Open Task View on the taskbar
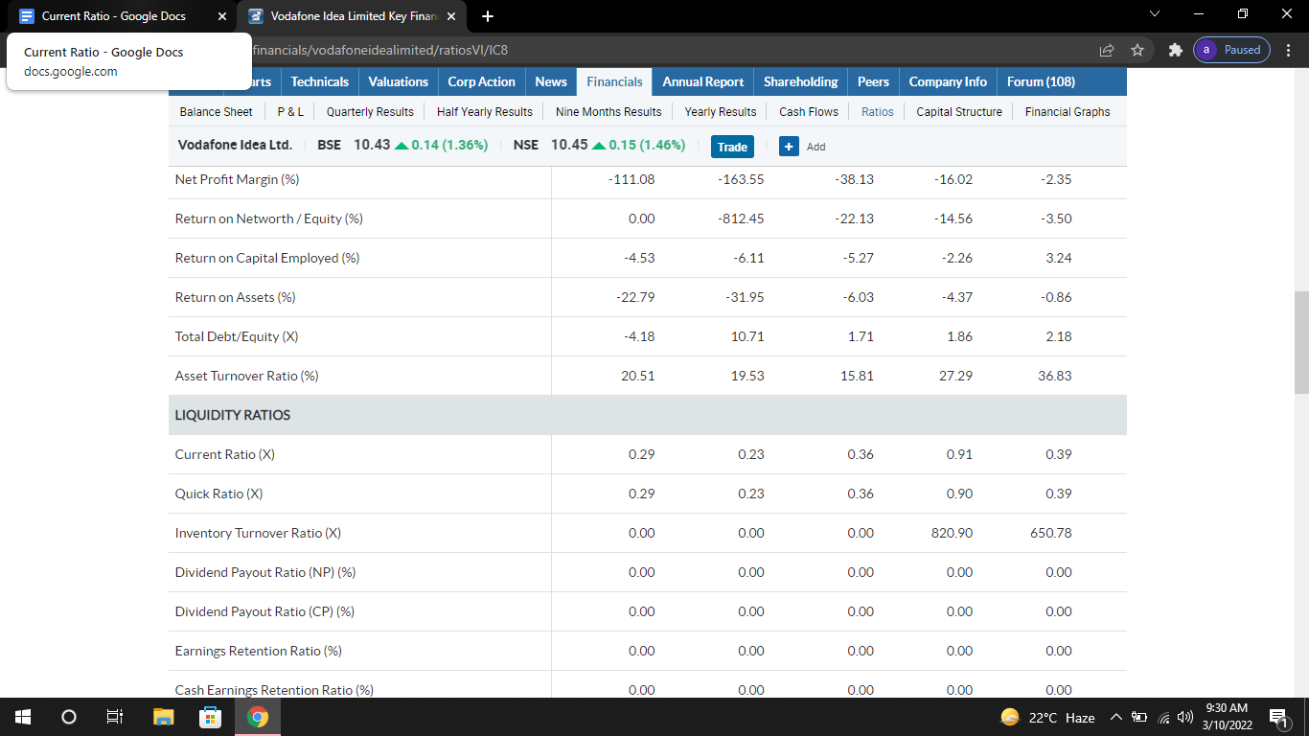Viewport: 1309px width, 736px height. 115,717
